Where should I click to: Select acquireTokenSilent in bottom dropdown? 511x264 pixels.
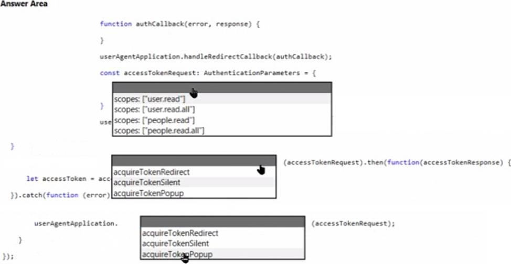(222, 244)
